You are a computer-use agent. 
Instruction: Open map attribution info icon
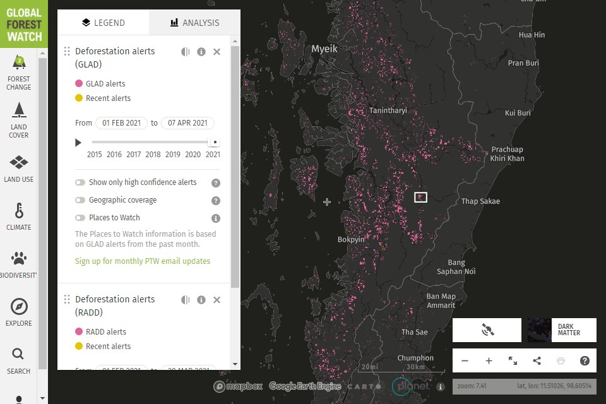(441, 386)
